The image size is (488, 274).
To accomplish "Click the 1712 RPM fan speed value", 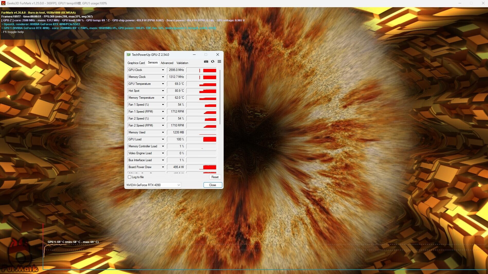I will (x=176, y=112).
